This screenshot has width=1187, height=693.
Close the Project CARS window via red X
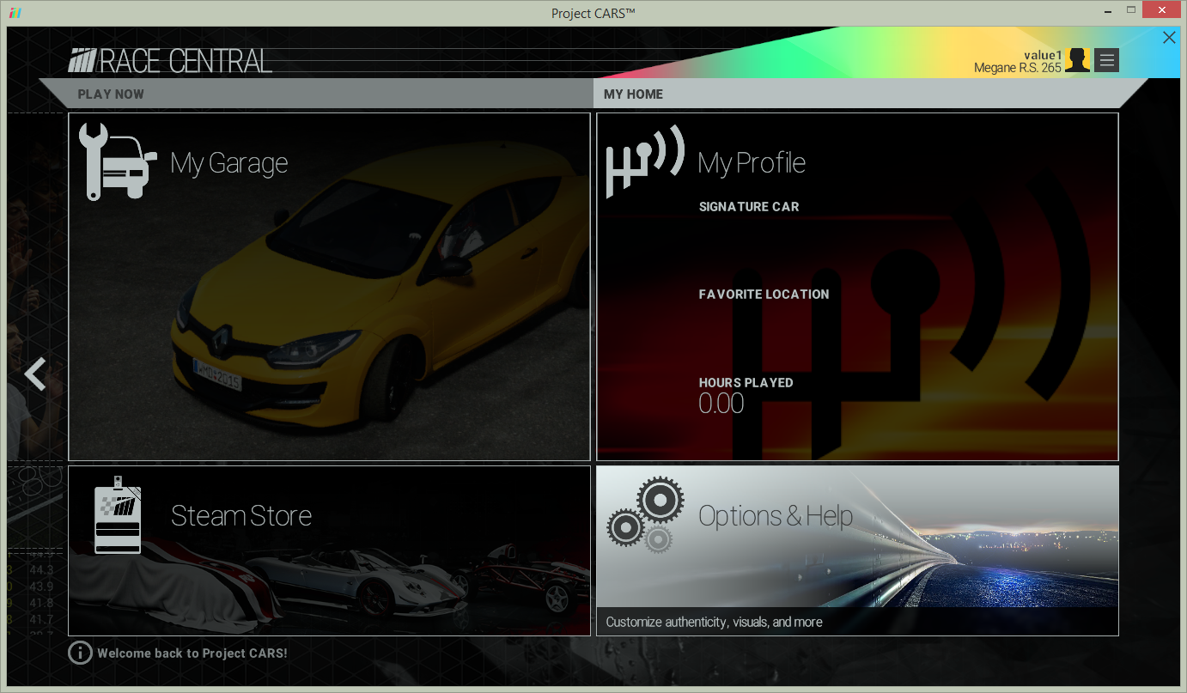(1163, 10)
